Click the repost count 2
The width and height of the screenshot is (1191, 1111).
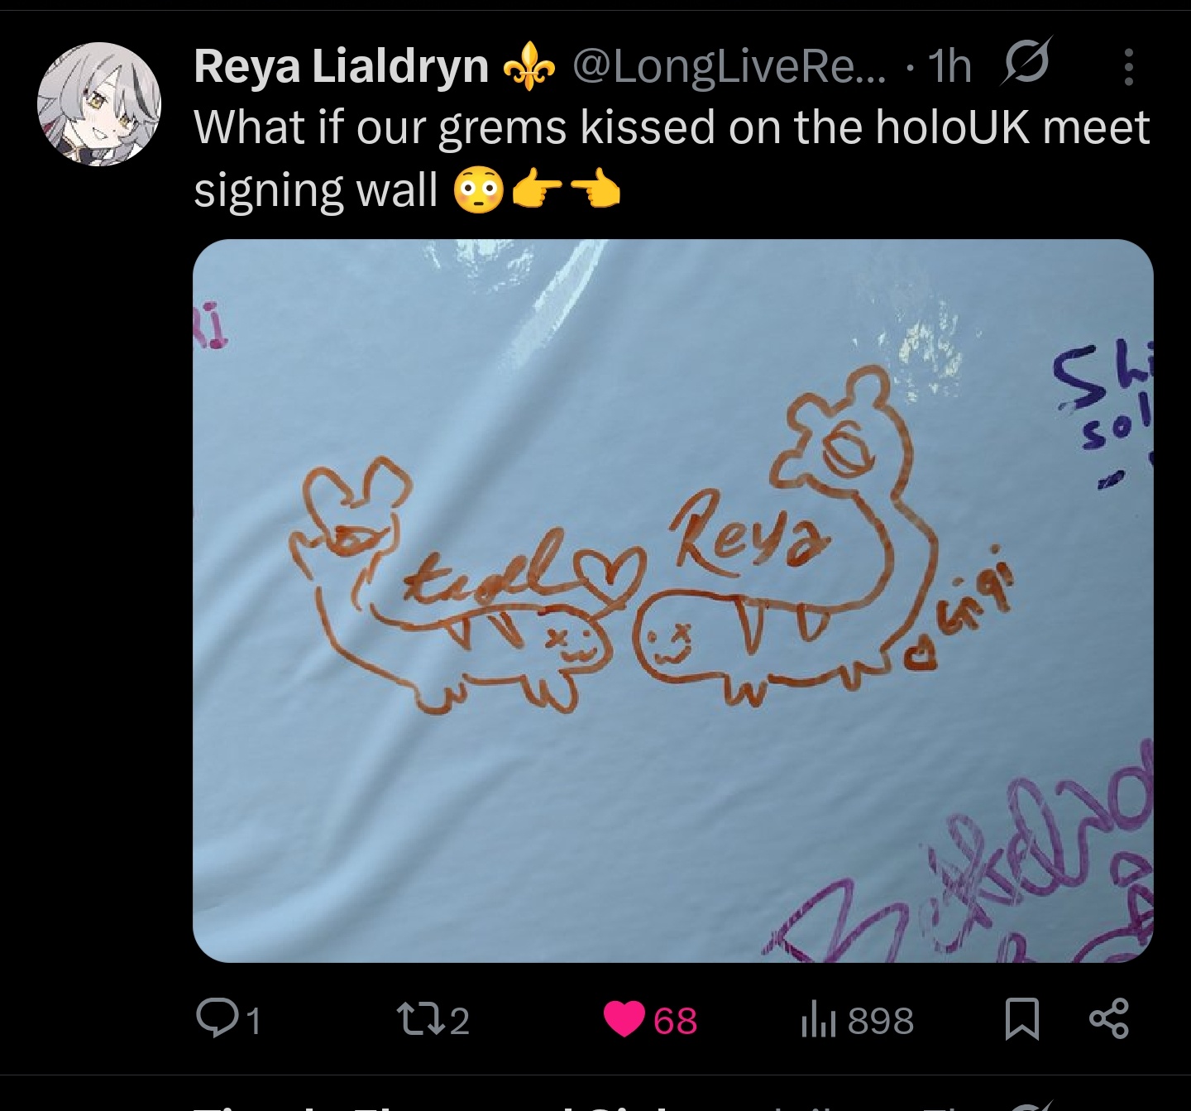click(x=459, y=1020)
